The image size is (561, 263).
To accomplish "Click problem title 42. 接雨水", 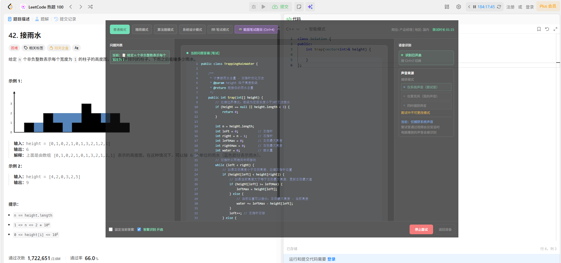I will (25, 36).
